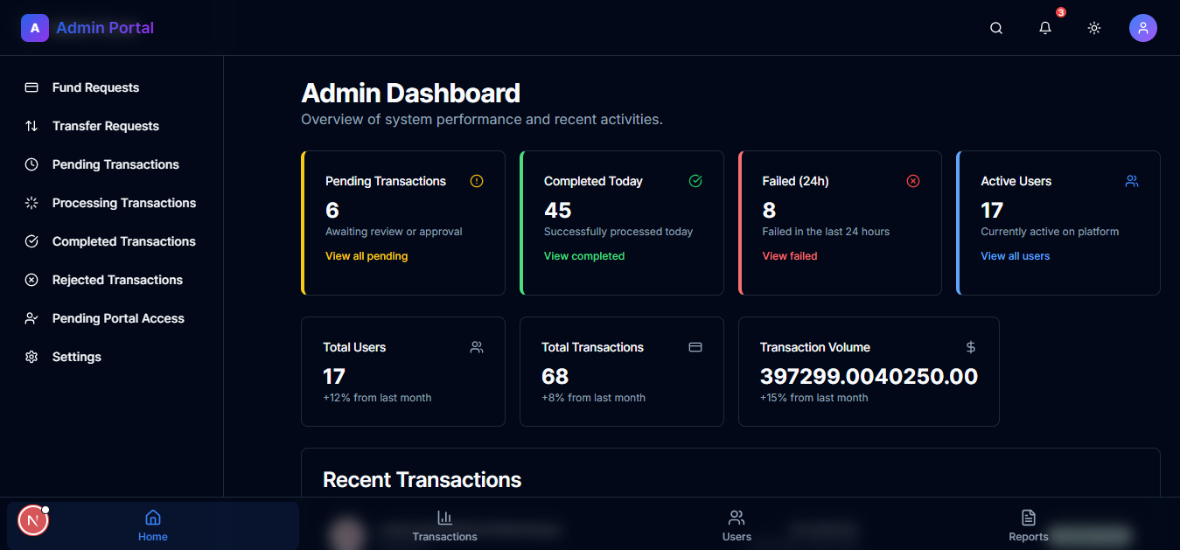The height and width of the screenshot is (550, 1180).
Task: Click yellow alert icon on Pending card
Action: (x=477, y=181)
